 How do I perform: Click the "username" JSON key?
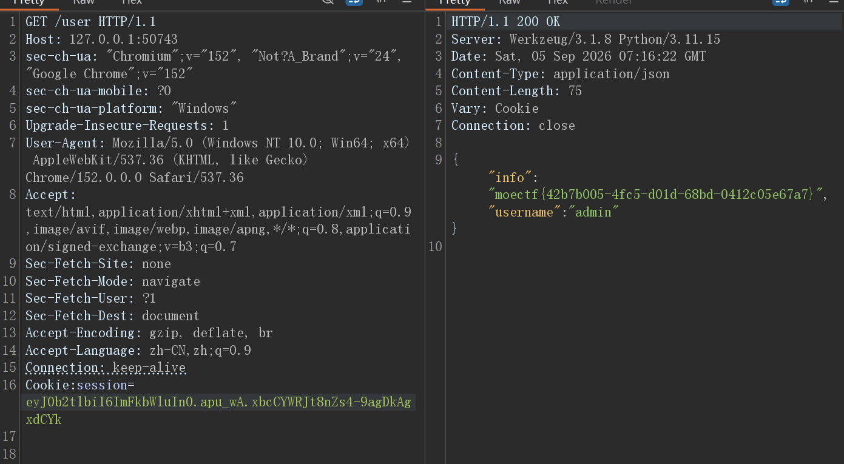pos(524,212)
